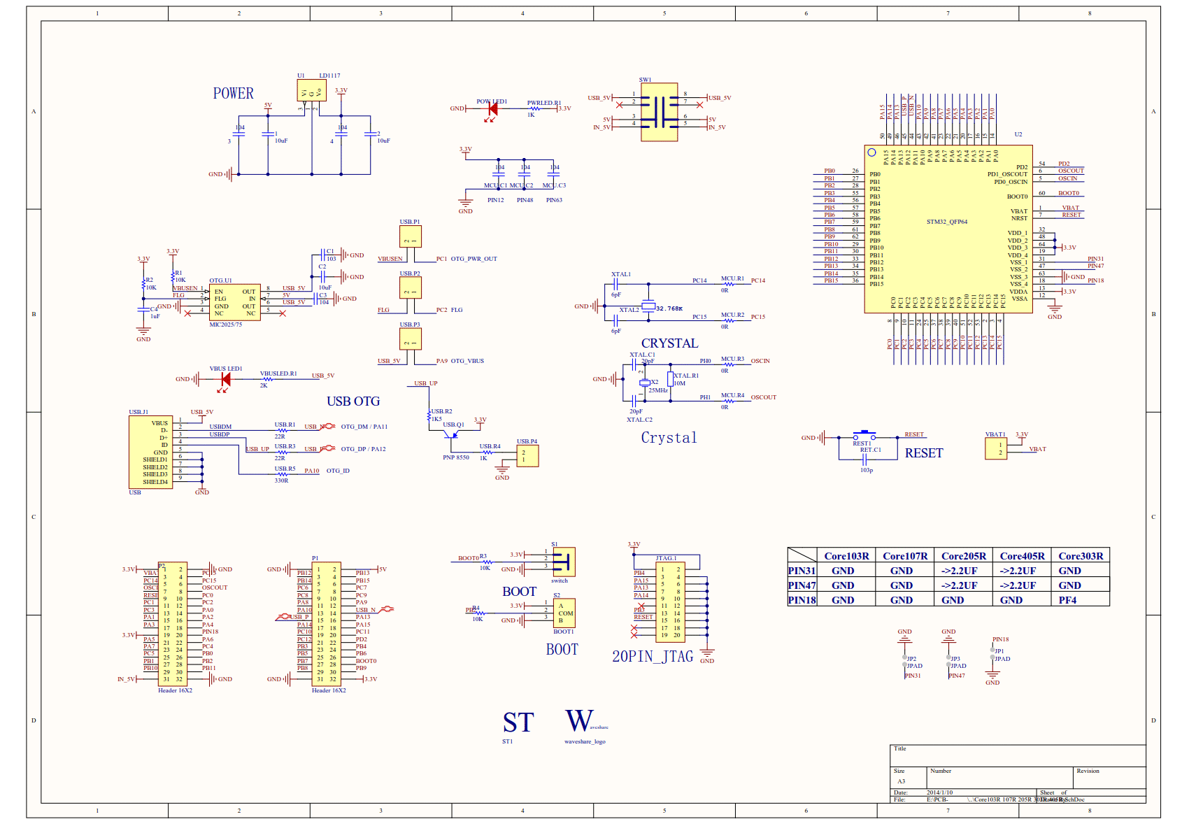Select the MCU.C3 decoupling capacitor
This screenshot has height=826, width=1189.
553,173
